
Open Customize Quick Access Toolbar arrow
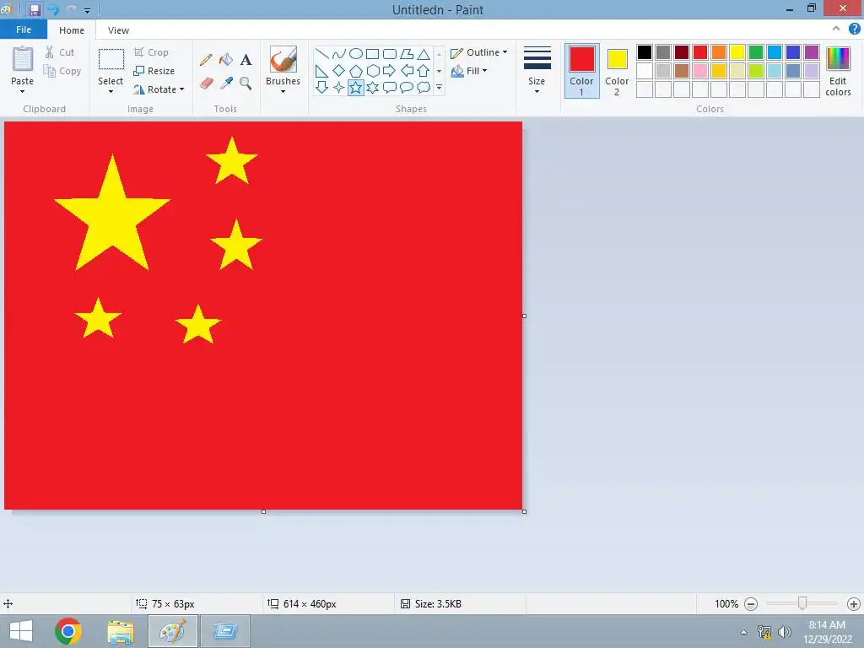(x=87, y=10)
